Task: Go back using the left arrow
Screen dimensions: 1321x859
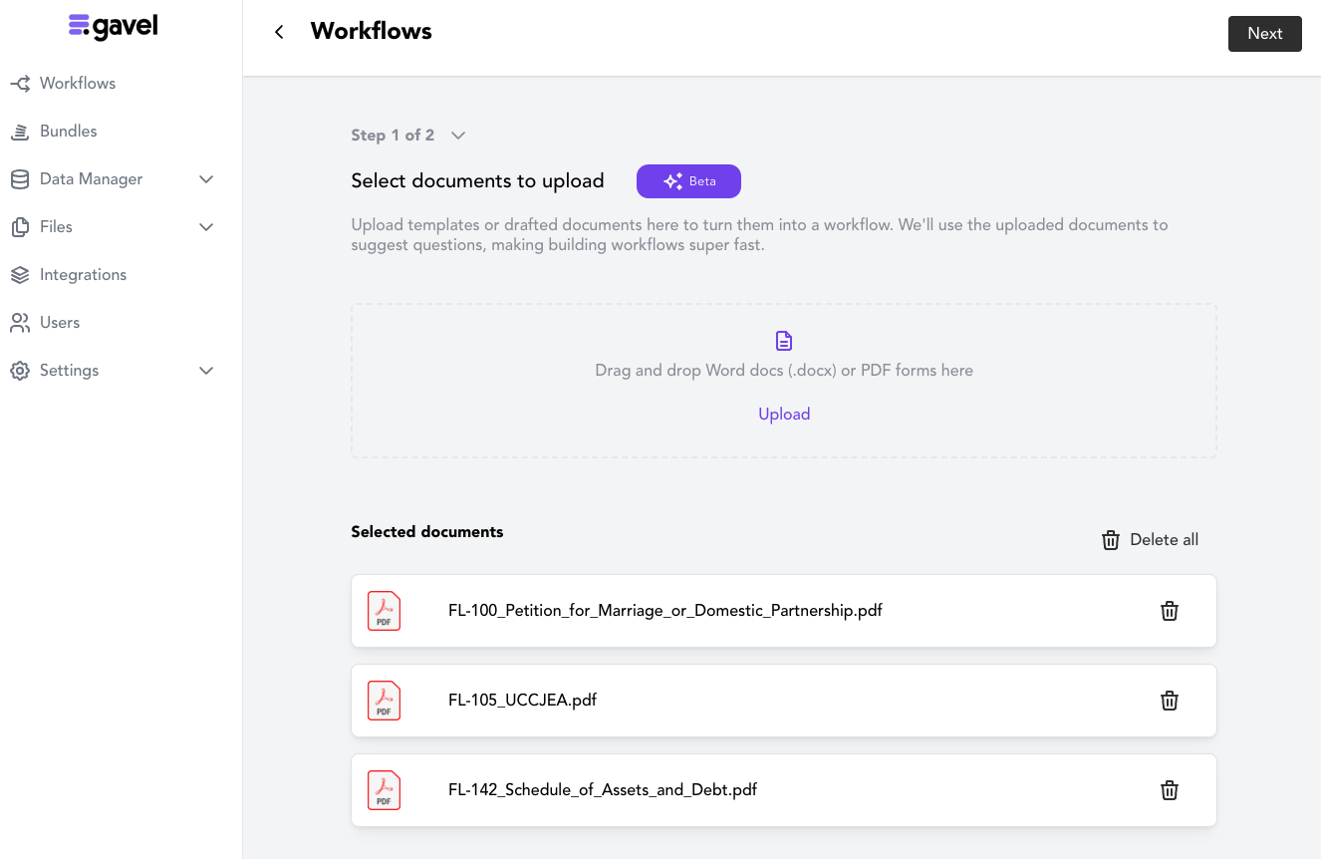Action: [x=279, y=32]
